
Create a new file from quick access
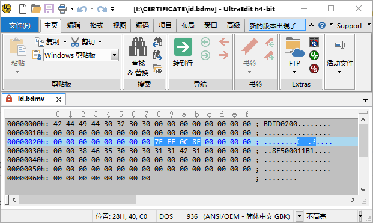click(x=23, y=9)
